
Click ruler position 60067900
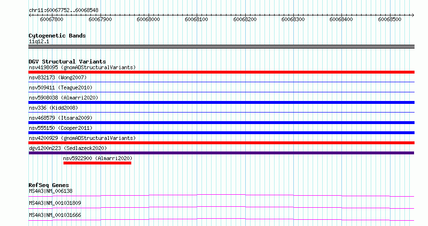point(100,19)
